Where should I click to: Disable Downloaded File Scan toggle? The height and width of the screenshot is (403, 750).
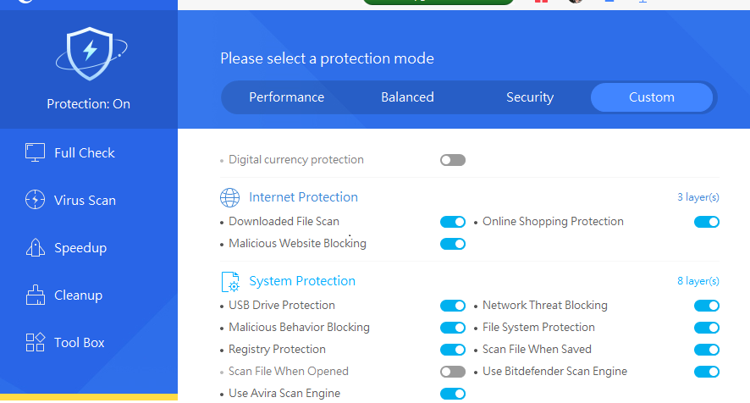[453, 222]
